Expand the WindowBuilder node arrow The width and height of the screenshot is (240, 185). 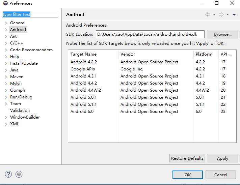[6, 117]
